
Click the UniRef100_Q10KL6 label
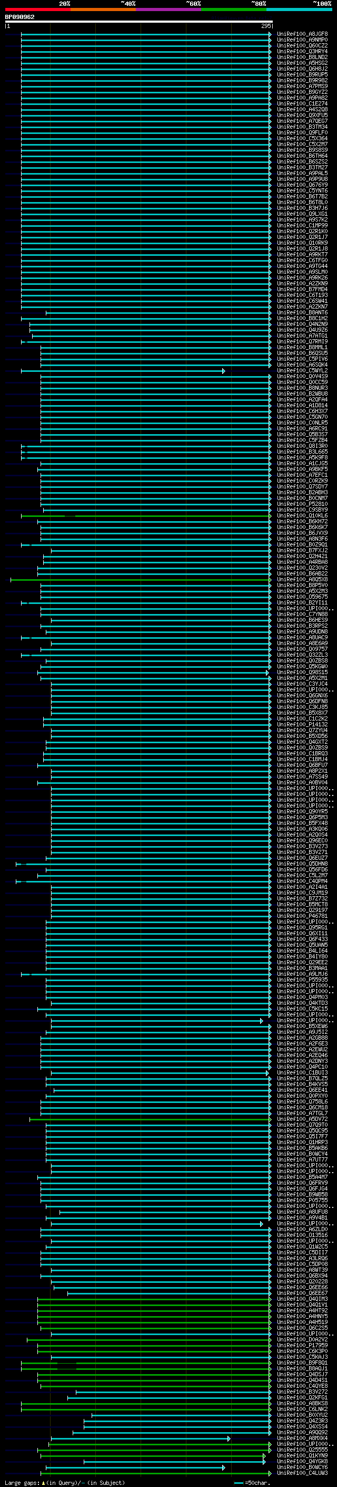click(x=302, y=515)
